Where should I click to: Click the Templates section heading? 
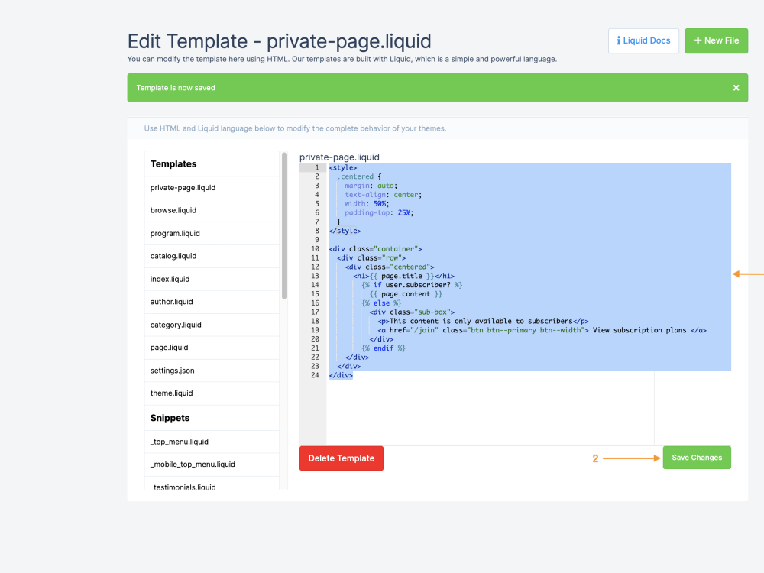coord(173,164)
